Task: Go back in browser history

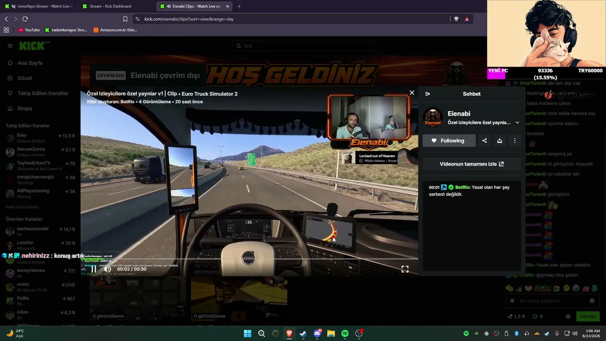Action: 6,19
